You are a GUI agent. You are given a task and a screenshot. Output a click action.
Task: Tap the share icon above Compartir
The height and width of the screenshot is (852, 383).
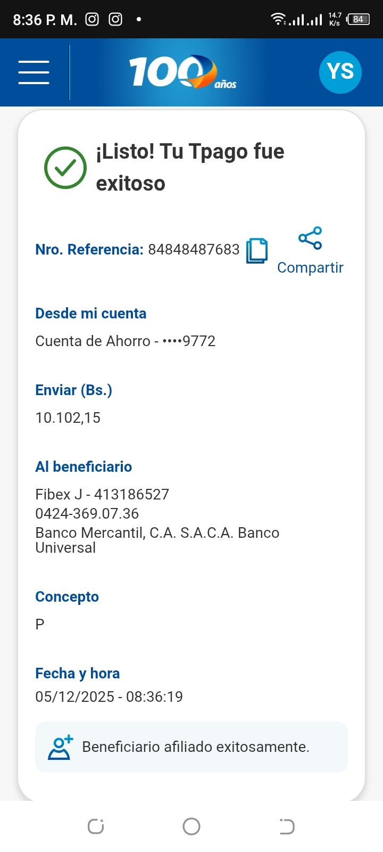click(310, 238)
